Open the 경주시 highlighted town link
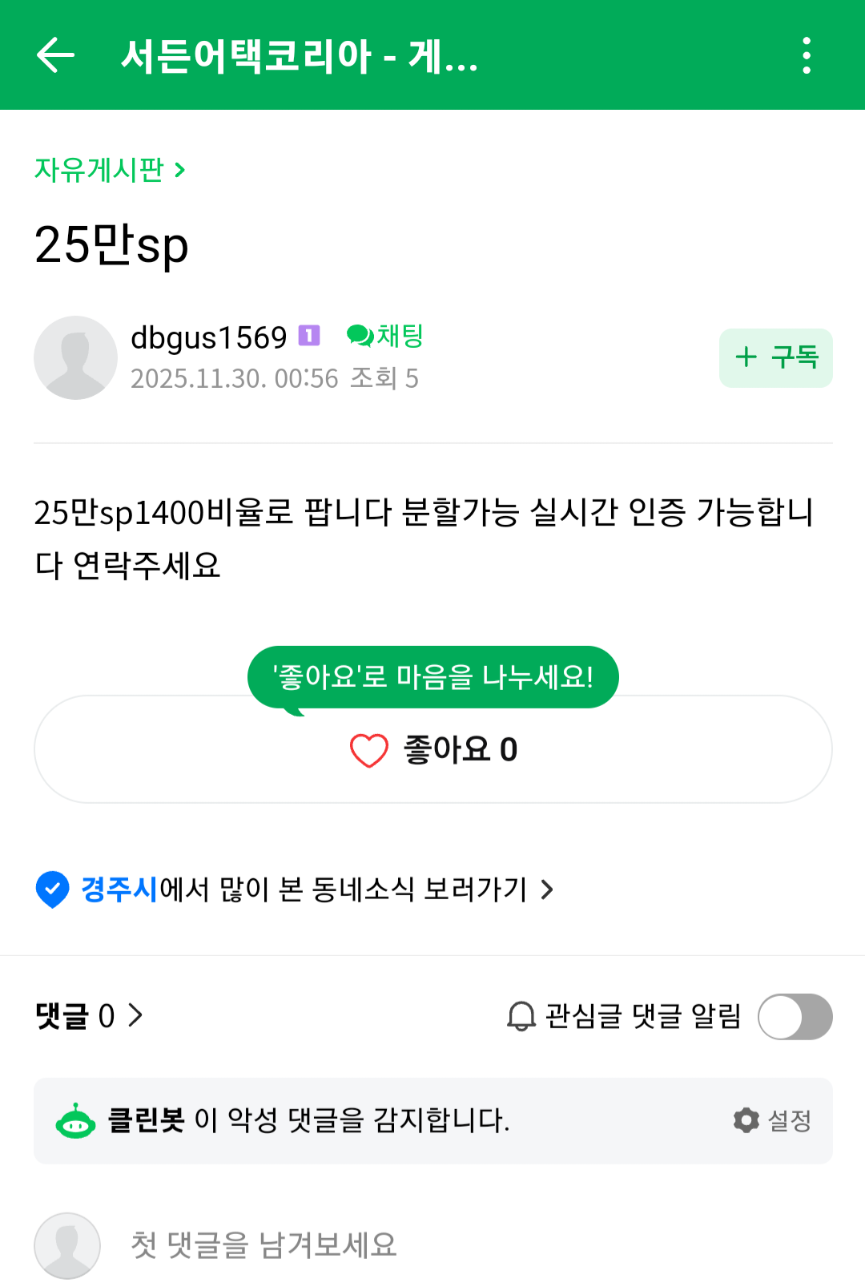This screenshot has height=1283, width=865. pyautogui.click(x=119, y=890)
